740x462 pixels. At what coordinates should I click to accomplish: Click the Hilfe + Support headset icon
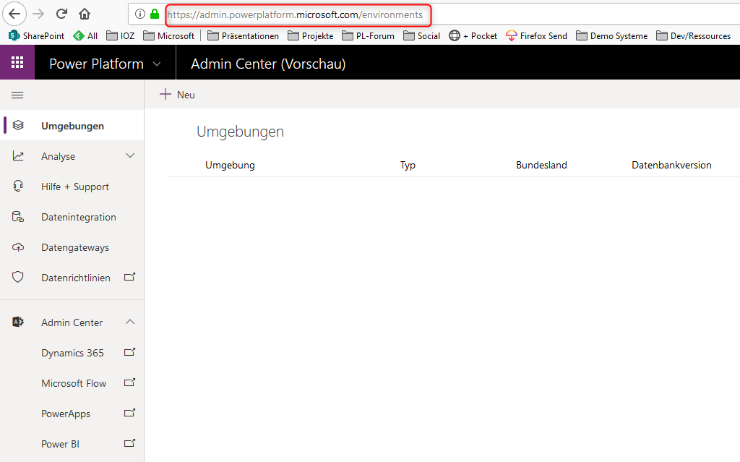point(18,186)
